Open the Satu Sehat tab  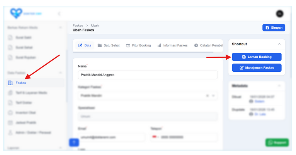(109, 45)
